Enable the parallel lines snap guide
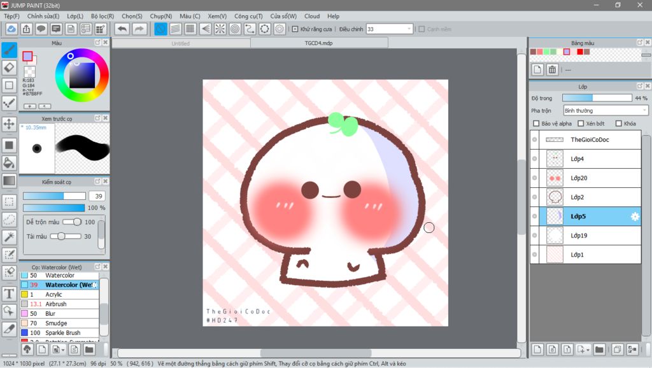The image size is (652, 368). 176,29
